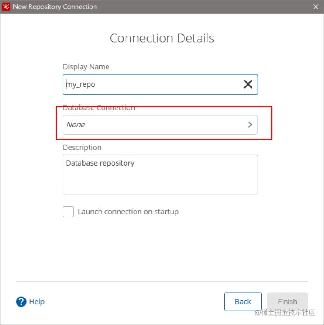
Task: Click the Pentaho app icon in title bar
Action: pyautogui.click(x=6, y=7)
